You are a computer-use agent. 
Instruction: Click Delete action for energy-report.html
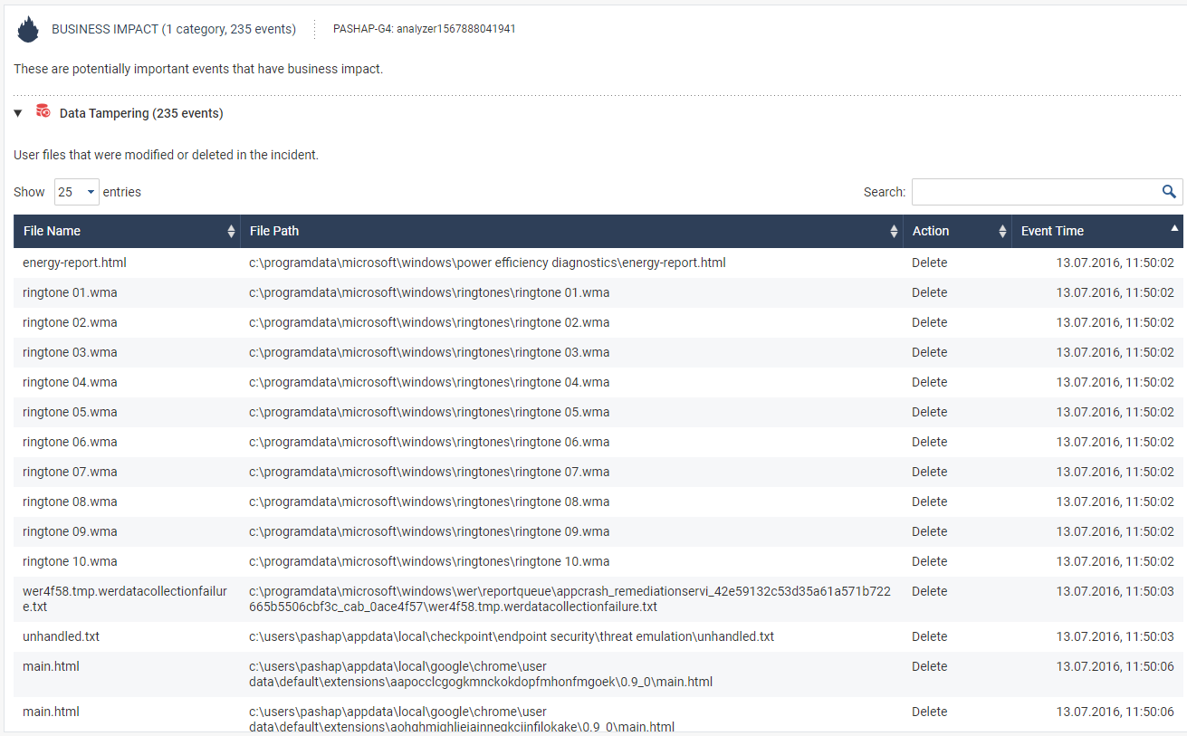pyautogui.click(x=929, y=263)
